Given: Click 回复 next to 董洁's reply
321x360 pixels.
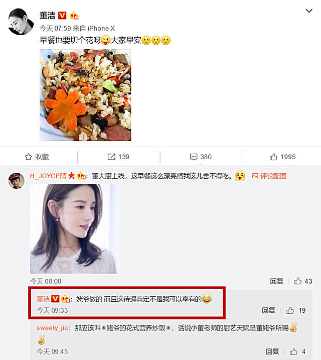Looking at the screenshot, I should pyautogui.click(x=268, y=310).
